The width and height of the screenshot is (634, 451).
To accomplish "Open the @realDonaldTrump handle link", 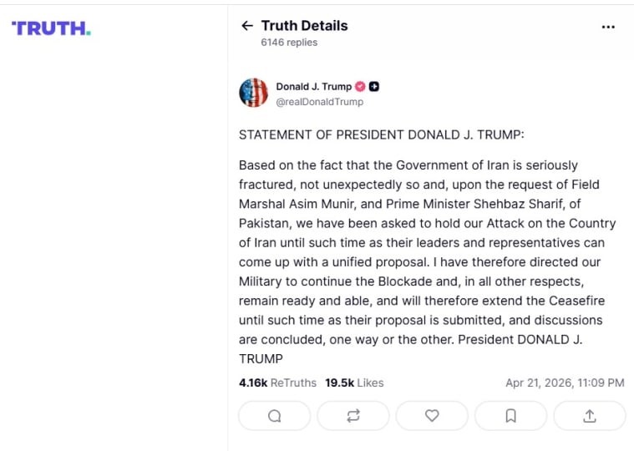I will [319, 102].
